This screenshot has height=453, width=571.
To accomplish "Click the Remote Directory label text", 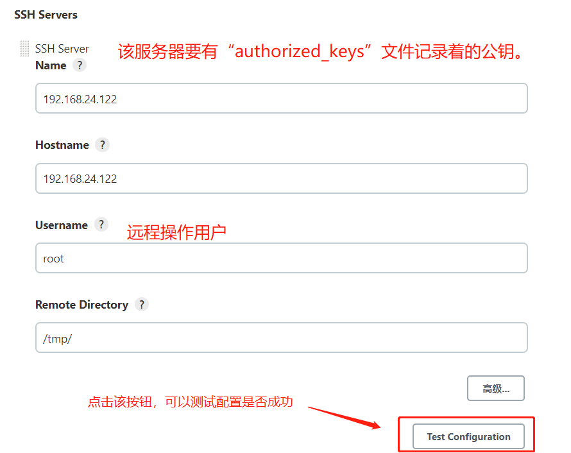I will pos(82,305).
